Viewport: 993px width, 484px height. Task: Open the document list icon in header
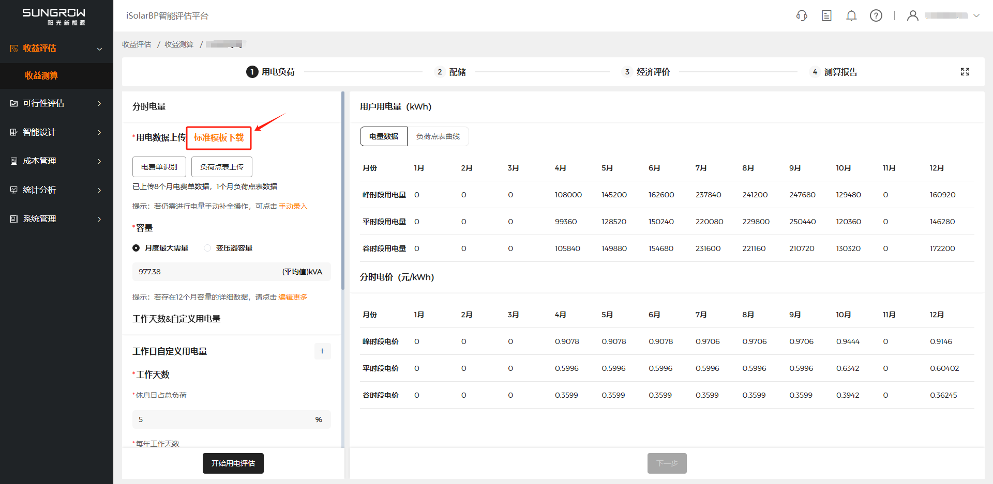826,15
